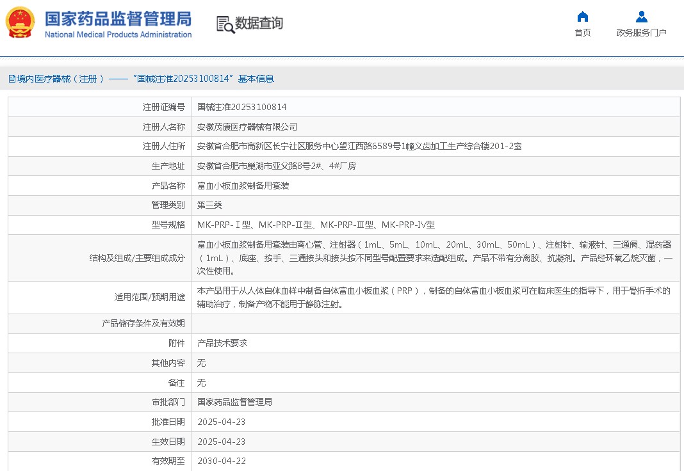Click the 生产地址 address value

276,166
